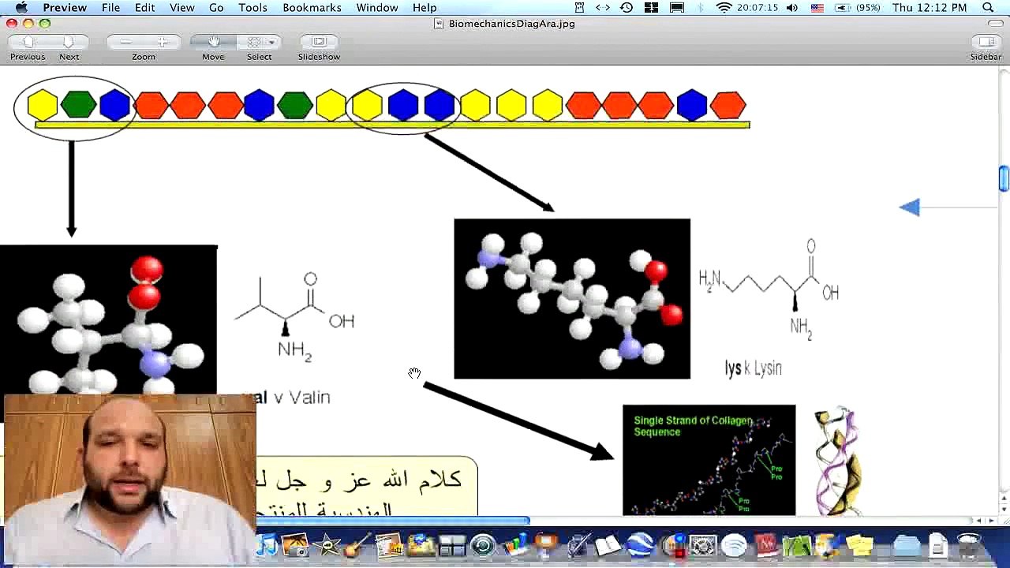
Task: Click the scroll right arrow
Action: (x=992, y=521)
